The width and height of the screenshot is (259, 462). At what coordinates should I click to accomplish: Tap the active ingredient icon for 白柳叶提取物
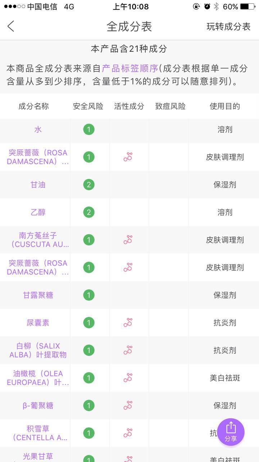(x=128, y=350)
